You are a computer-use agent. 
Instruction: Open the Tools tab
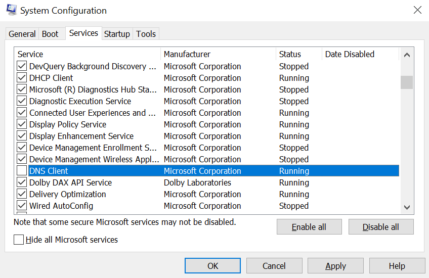click(x=146, y=34)
